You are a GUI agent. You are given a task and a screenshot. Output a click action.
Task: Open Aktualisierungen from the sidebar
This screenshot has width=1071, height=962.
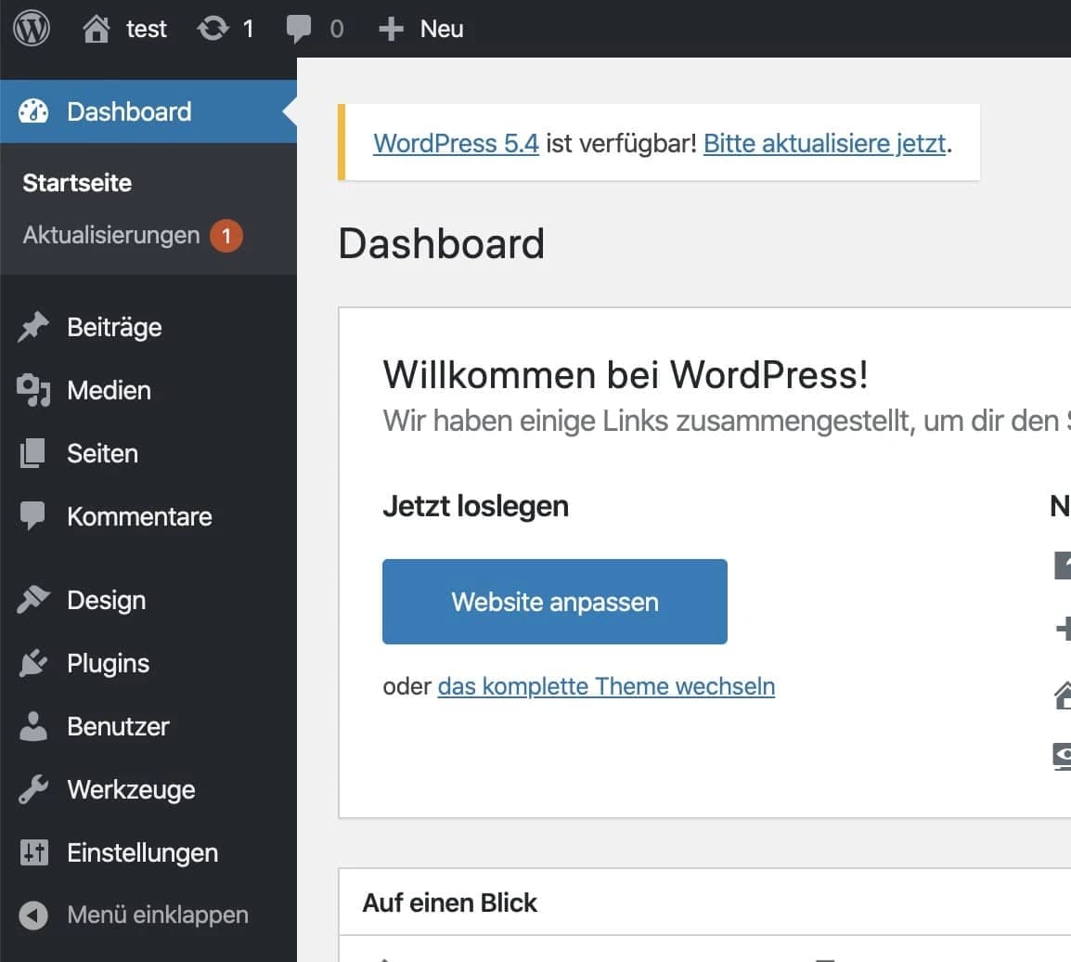111,235
